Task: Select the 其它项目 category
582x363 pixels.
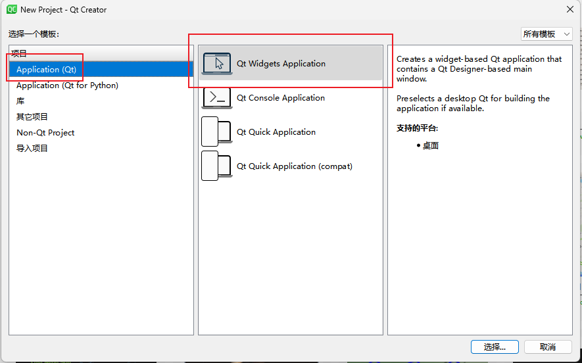Action: tap(101, 117)
